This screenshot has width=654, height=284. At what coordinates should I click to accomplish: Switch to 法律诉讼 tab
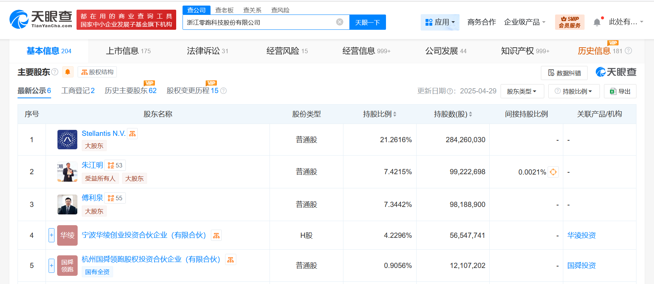point(207,51)
